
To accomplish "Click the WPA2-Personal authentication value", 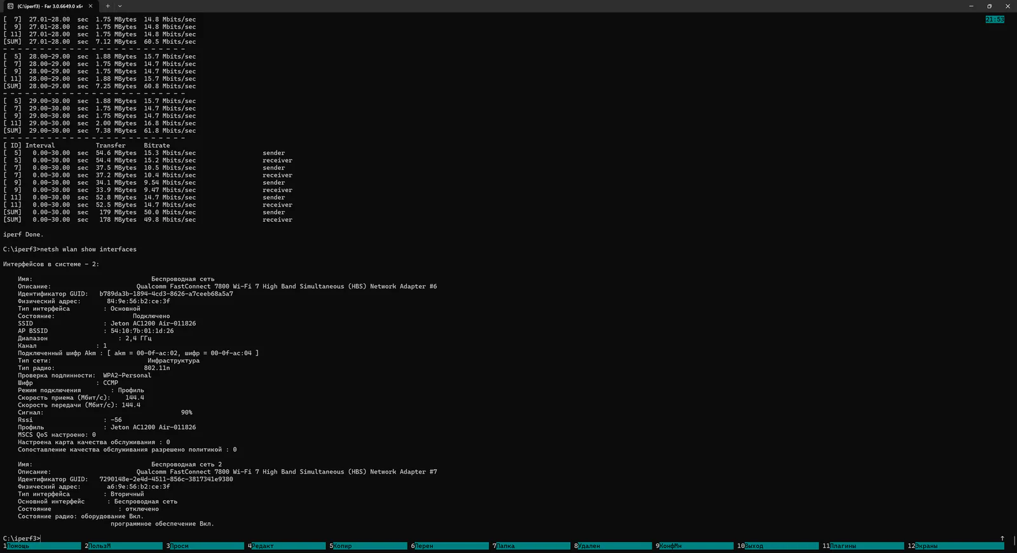I will tap(127, 376).
